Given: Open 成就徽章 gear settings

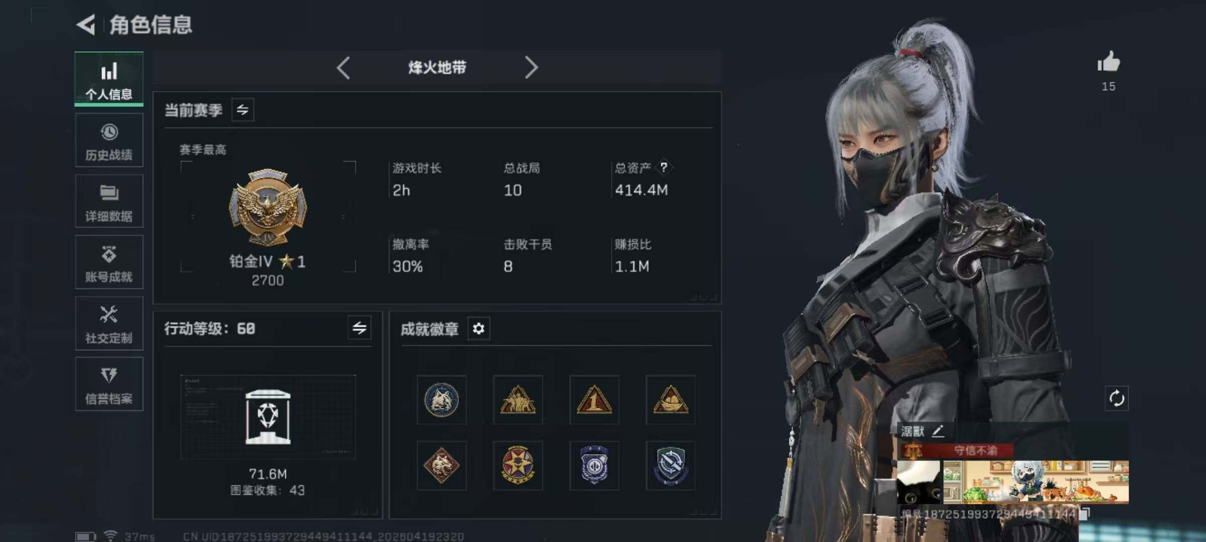Looking at the screenshot, I should tap(478, 329).
